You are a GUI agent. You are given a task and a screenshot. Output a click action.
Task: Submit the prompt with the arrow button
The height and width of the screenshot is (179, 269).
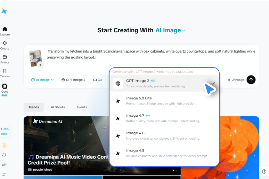coord(251,80)
